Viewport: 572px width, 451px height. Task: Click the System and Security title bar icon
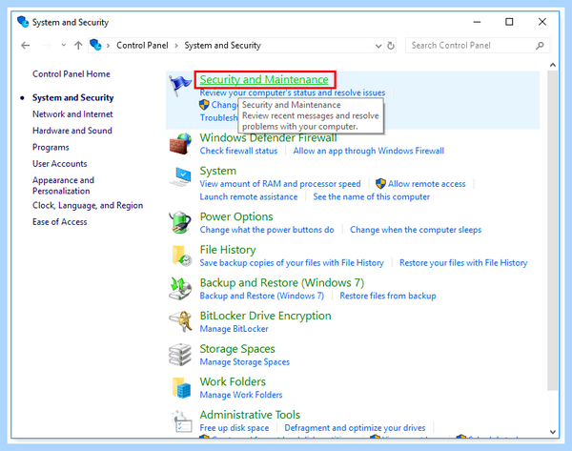[x=23, y=22]
